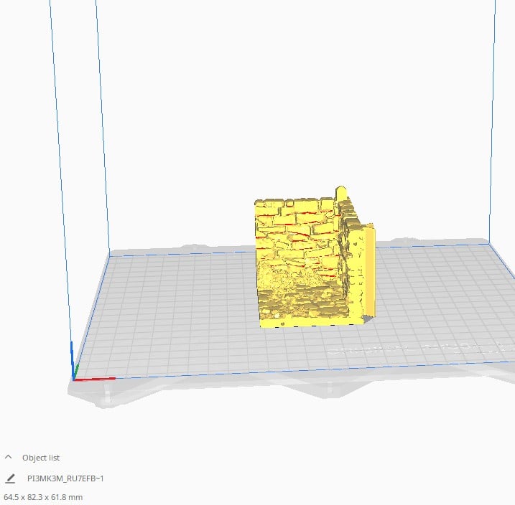
Task: Click the small hole on the model's front base
Action: pyautogui.click(x=283, y=324)
